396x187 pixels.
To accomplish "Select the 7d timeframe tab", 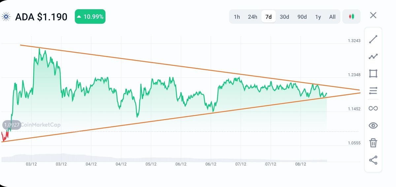I will point(269,17).
